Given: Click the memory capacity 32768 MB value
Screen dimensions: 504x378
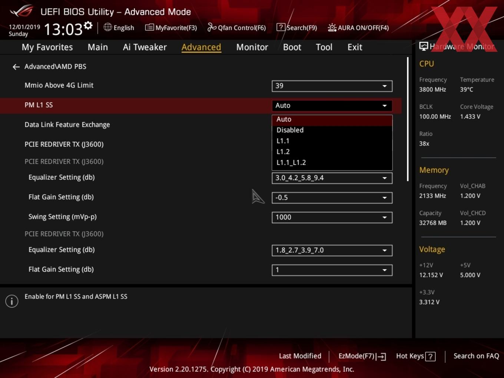Looking at the screenshot, I should click(433, 223).
